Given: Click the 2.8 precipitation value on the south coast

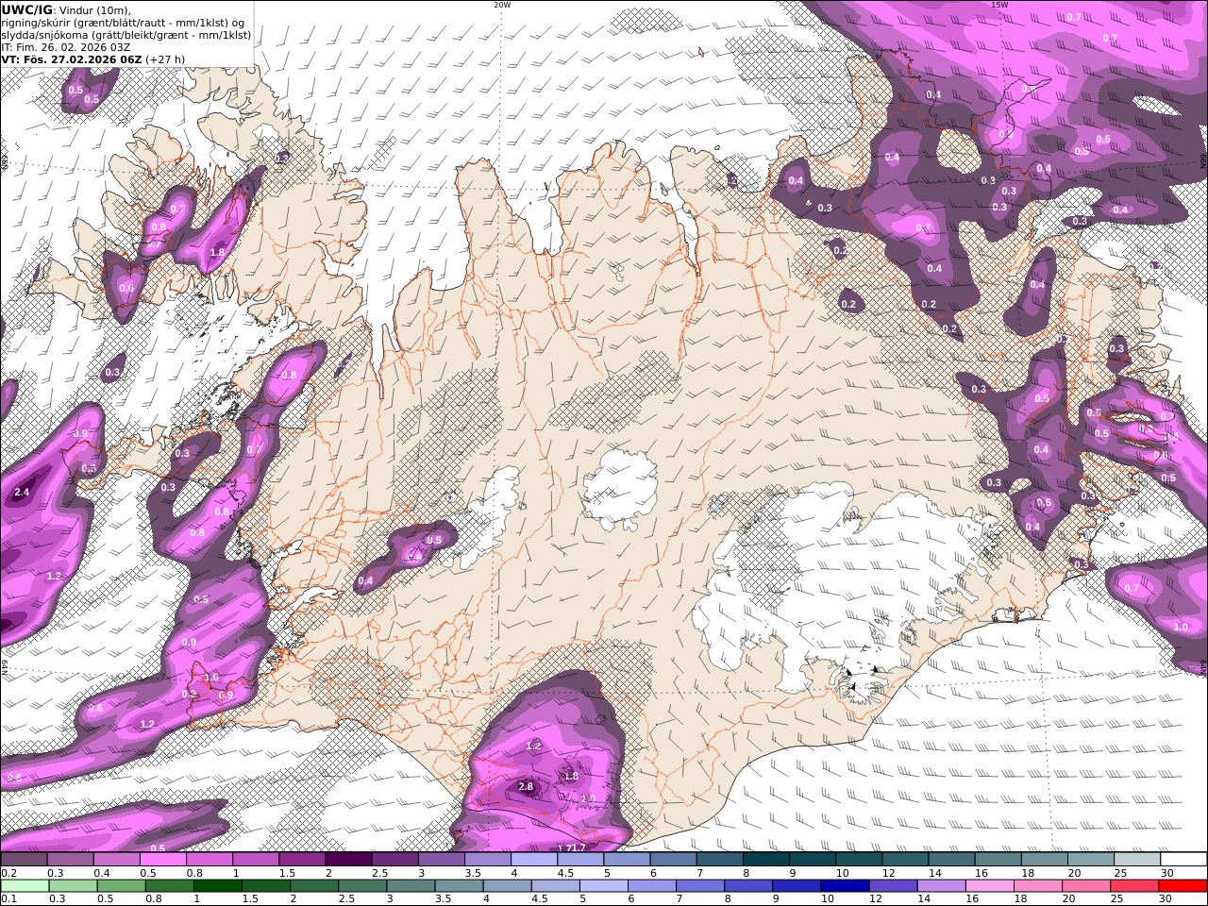Looking at the screenshot, I should pyautogui.click(x=527, y=786).
